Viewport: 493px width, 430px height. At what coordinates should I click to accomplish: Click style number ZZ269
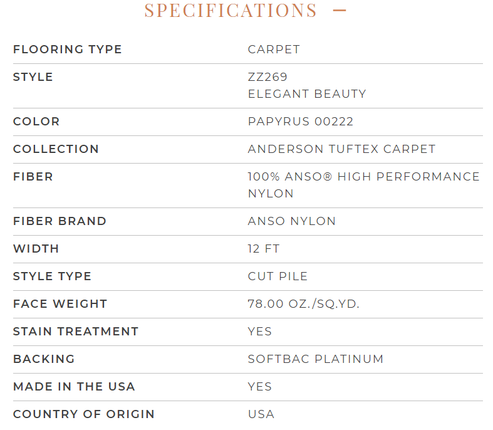click(267, 76)
